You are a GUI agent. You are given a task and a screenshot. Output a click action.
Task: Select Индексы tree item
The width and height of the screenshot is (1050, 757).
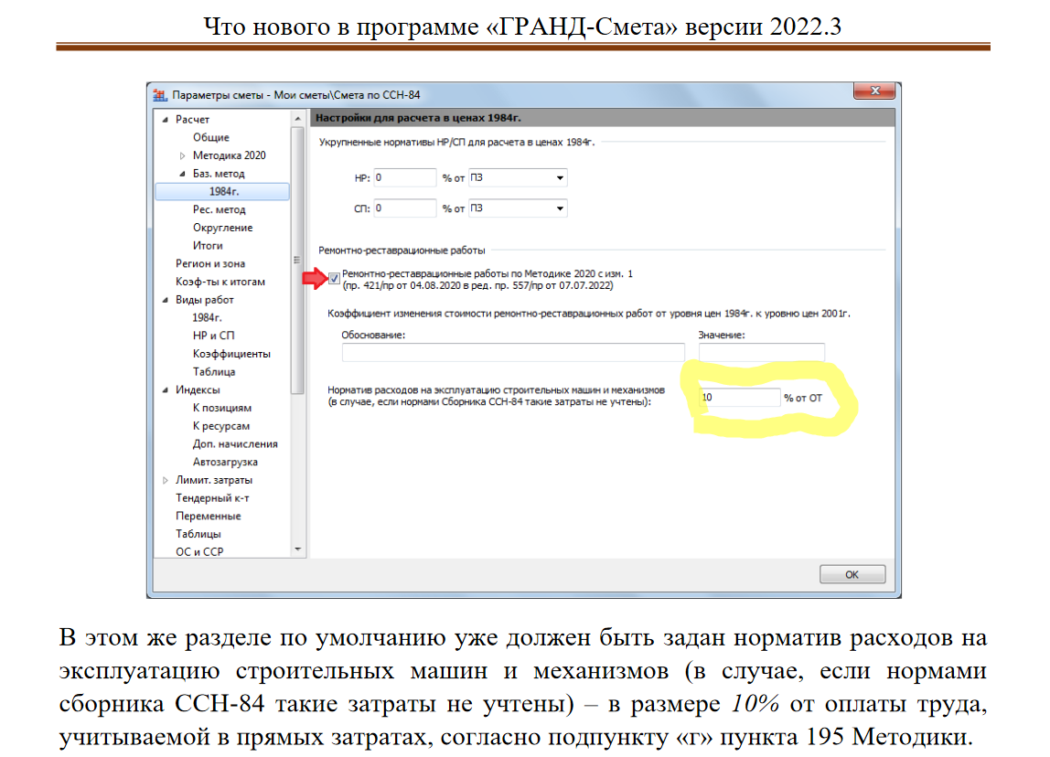(x=198, y=389)
